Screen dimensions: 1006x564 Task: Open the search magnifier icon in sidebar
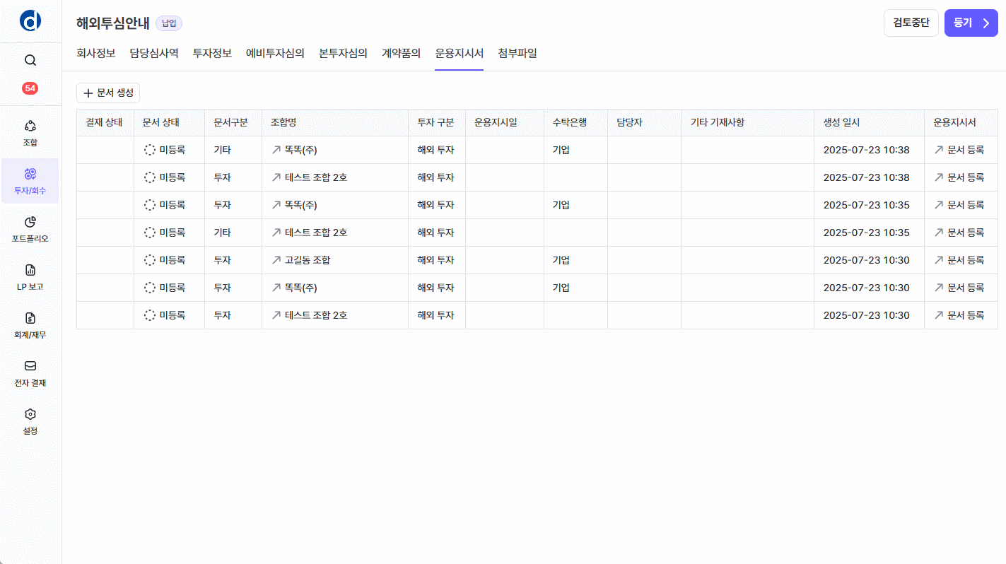click(30, 60)
